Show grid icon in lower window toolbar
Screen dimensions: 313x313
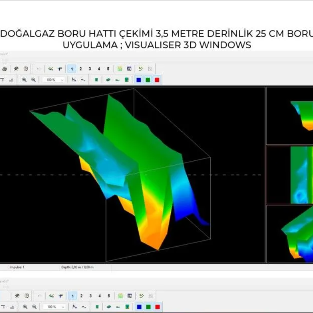pos(120,296)
